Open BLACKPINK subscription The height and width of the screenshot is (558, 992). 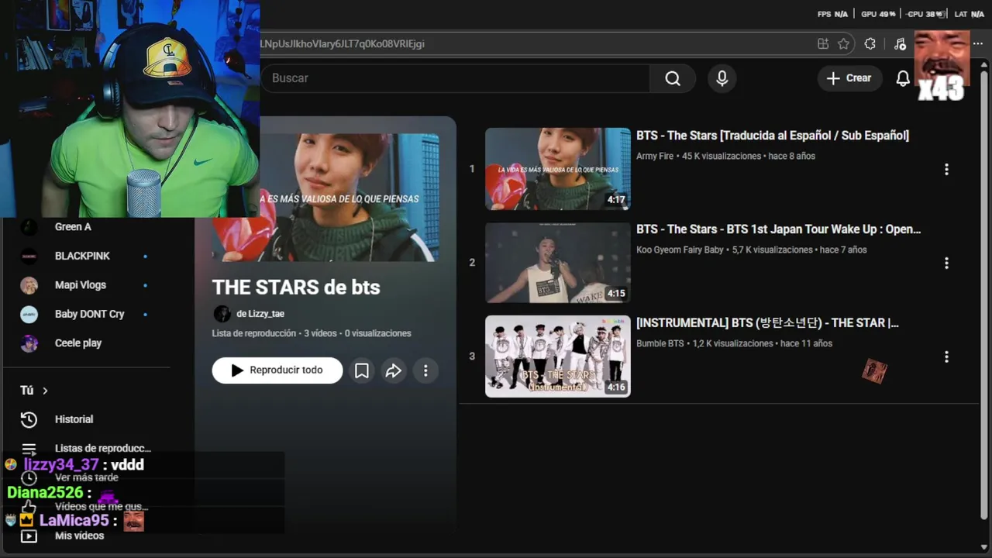(x=82, y=256)
